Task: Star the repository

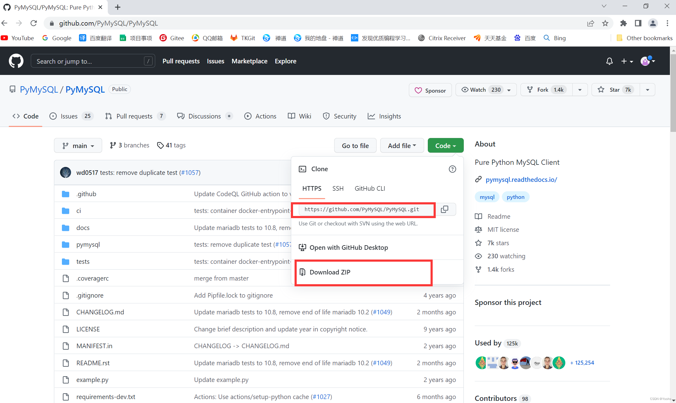Action: [x=615, y=90]
